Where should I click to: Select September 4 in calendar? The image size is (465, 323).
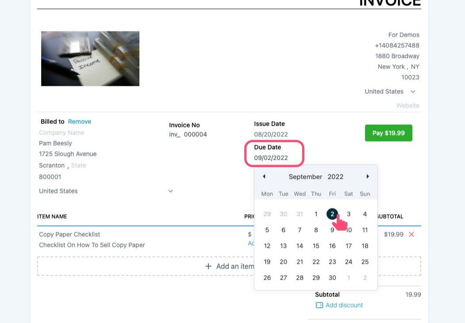point(365,214)
